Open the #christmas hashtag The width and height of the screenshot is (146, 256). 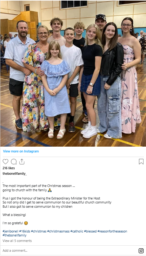(x=39, y=231)
